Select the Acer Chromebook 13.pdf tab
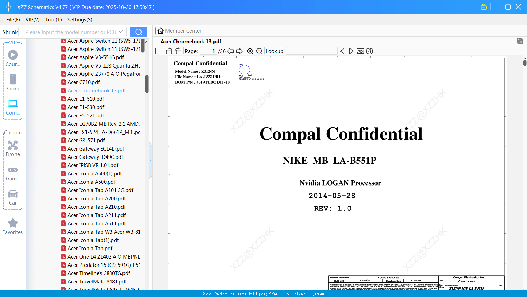 click(x=191, y=42)
